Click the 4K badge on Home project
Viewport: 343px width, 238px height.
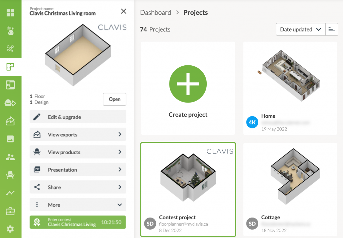252,122
